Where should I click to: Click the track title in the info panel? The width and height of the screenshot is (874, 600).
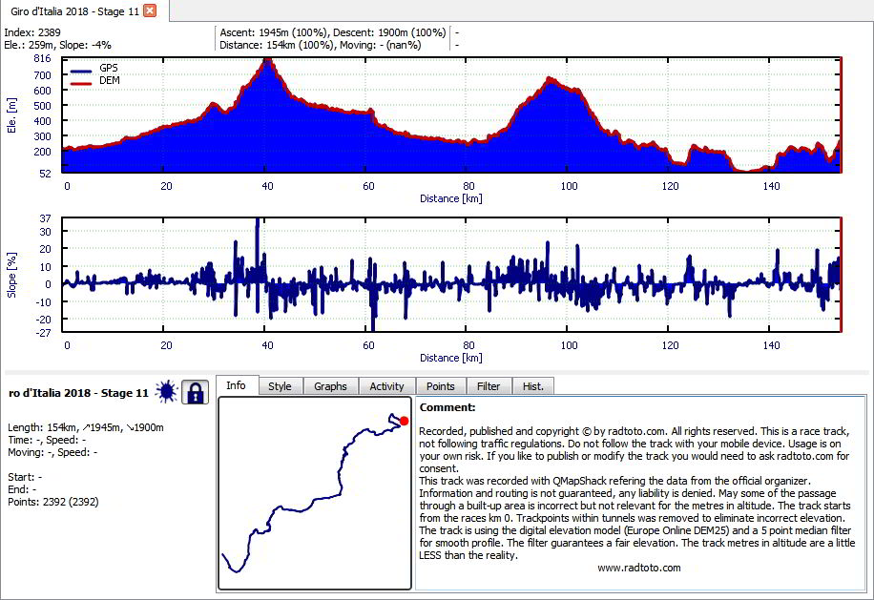click(78, 393)
